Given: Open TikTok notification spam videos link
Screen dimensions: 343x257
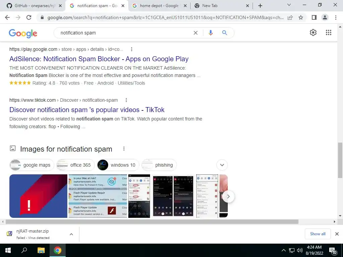Looking at the screenshot, I should tap(87, 110).
